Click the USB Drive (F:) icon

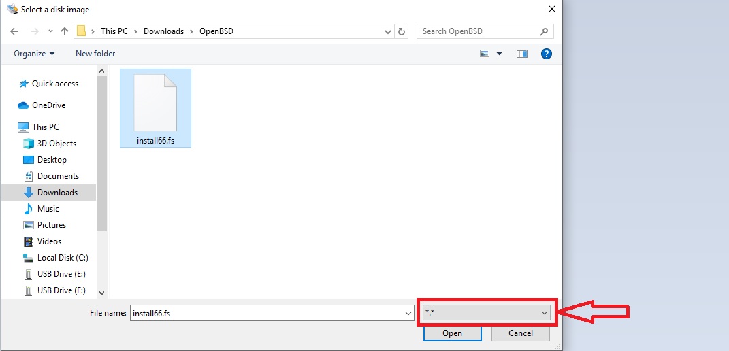point(29,290)
